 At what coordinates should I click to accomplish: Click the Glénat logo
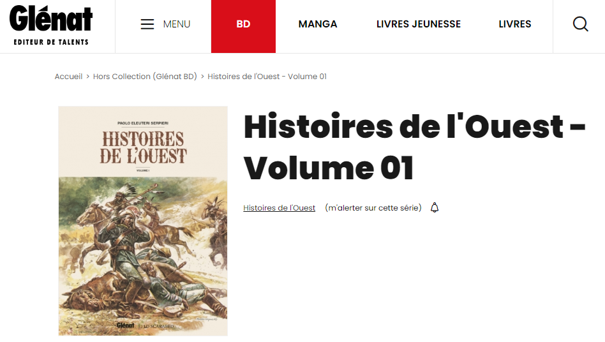tap(51, 19)
